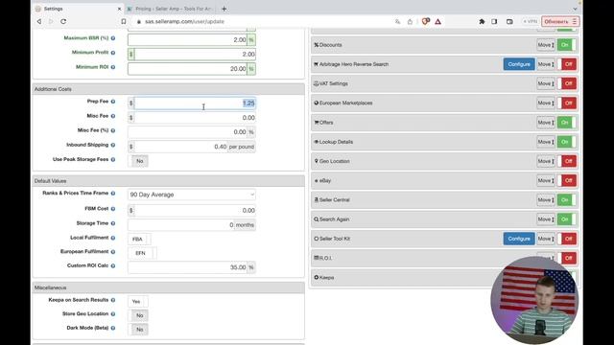This screenshot has width=614, height=345.
Task: Click info icon next to Custom ROI Calc
Action: coord(113,266)
